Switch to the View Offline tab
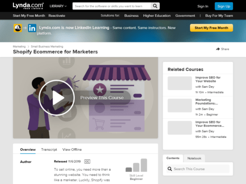The image size is (246, 184). pyautogui.click(x=72, y=150)
